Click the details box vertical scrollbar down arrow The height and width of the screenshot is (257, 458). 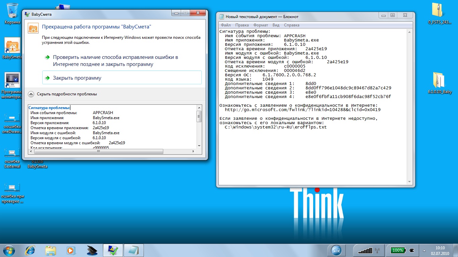tap(199, 146)
